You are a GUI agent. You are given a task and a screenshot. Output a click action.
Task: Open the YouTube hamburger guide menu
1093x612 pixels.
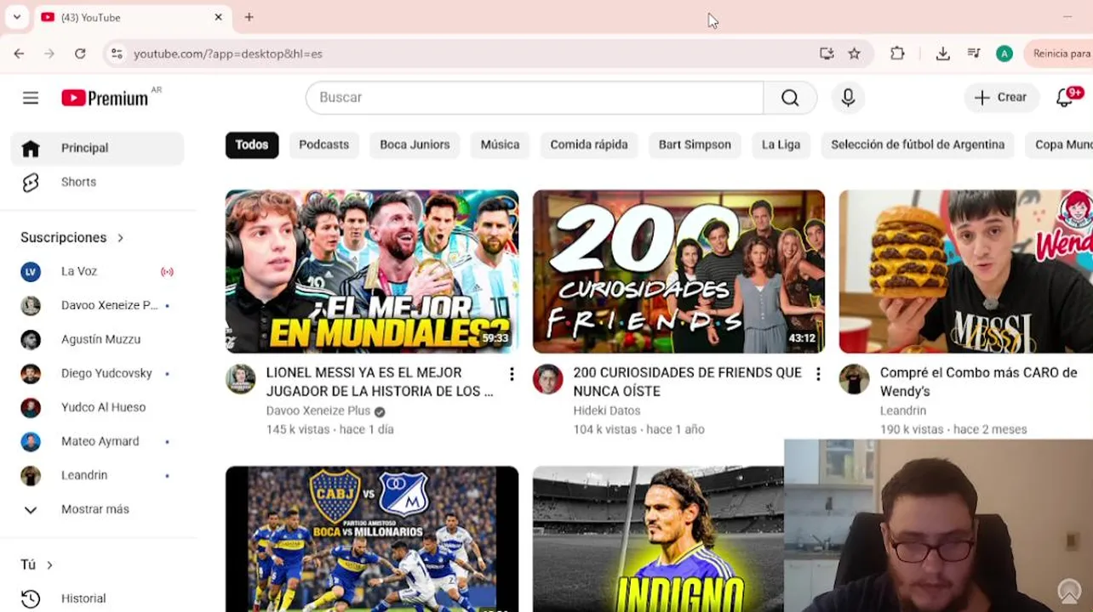[x=31, y=98]
